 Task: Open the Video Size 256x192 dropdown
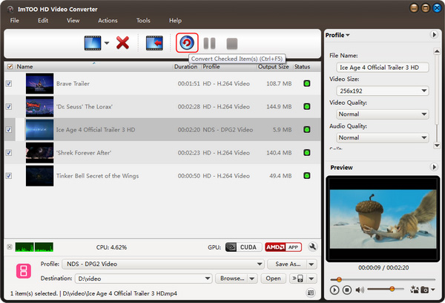tap(383, 91)
